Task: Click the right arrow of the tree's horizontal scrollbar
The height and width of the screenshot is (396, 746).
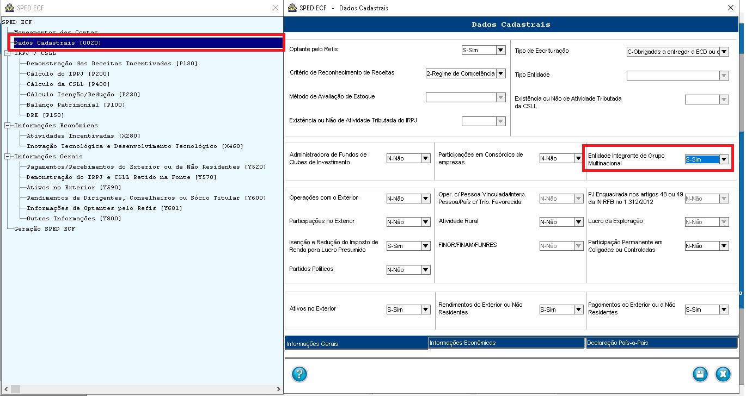Action: click(x=279, y=389)
